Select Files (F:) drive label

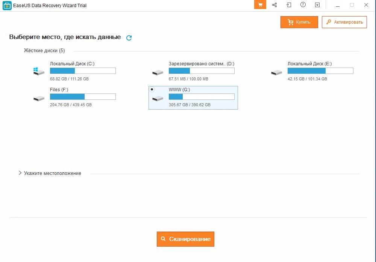coord(59,90)
